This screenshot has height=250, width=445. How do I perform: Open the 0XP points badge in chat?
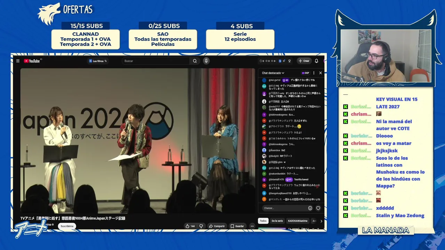[306, 73]
